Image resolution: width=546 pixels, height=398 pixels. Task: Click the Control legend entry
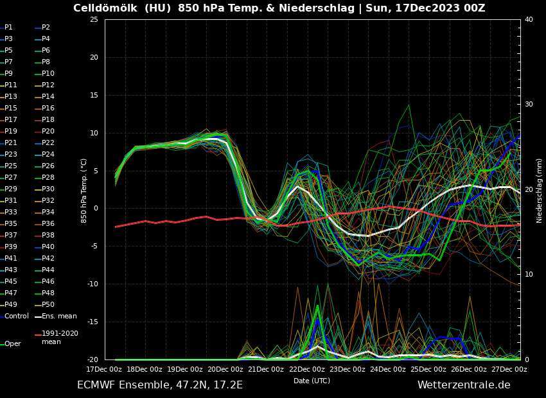pyautogui.click(x=16, y=316)
